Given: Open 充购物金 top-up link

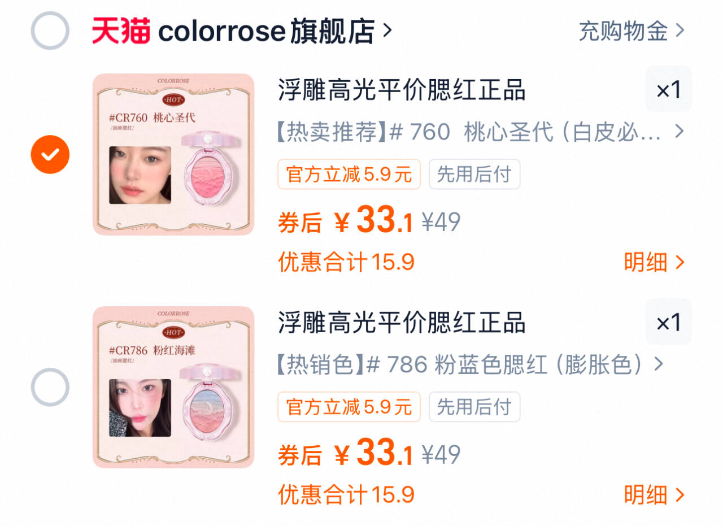Looking at the screenshot, I should [x=623, y=31].
